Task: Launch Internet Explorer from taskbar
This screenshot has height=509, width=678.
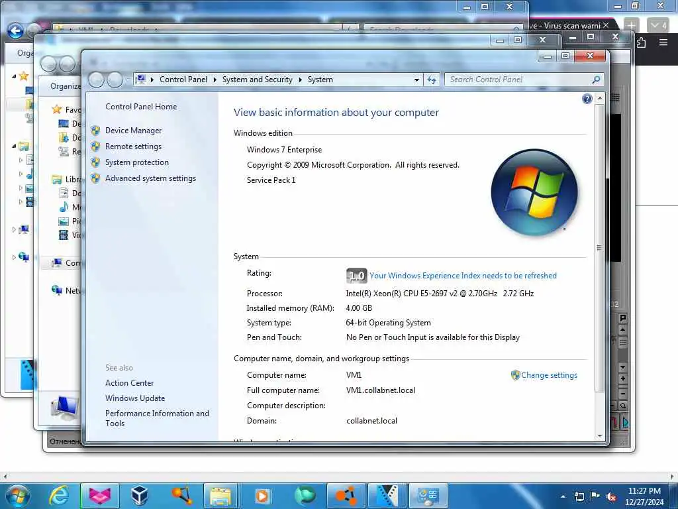Action: tap(58, 496)
